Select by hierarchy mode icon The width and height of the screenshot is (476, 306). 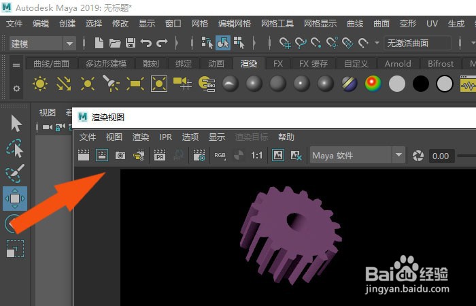point(207,43)
